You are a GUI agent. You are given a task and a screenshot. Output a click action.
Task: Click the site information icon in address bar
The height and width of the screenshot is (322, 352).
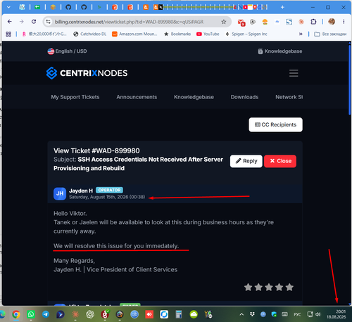click(x=48, y=22)
